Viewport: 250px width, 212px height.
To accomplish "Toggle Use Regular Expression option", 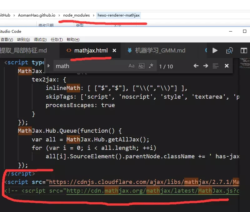I will (x=151, y=66).
